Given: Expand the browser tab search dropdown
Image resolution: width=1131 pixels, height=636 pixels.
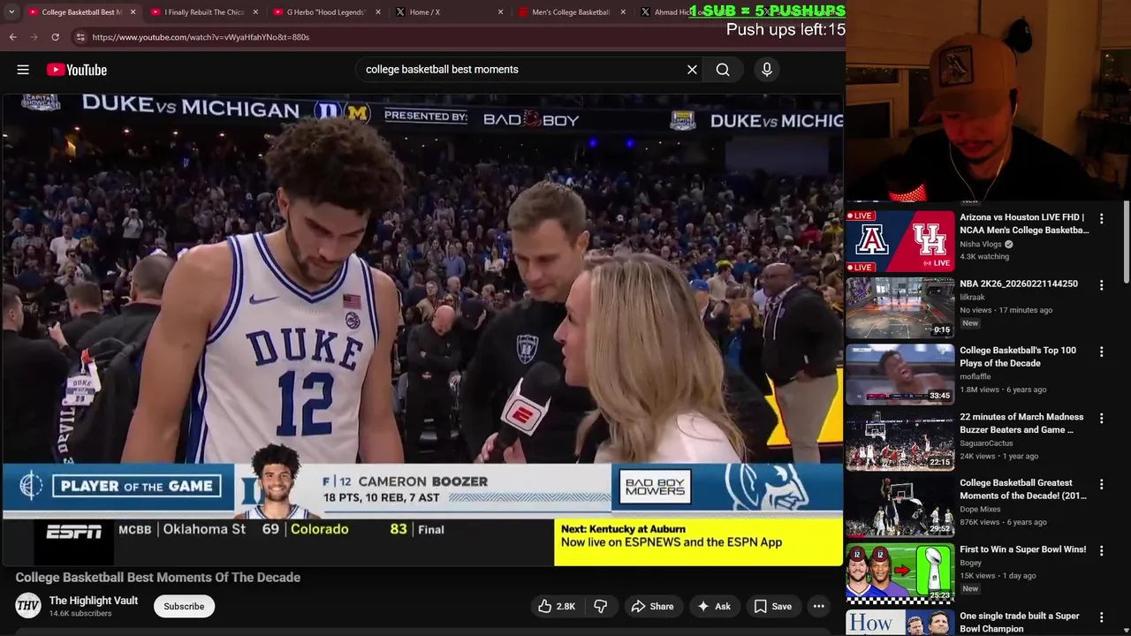Looking at the screenshot, I should pos(11,12).
